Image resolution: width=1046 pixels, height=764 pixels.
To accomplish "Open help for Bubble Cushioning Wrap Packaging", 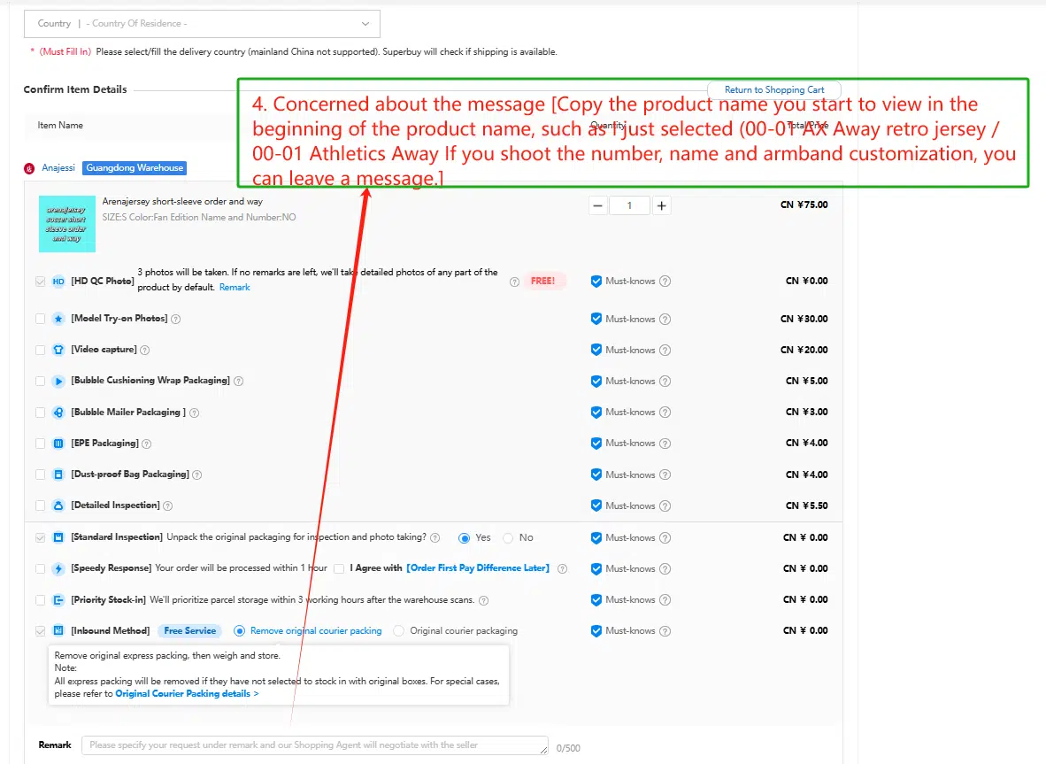I will point(238,381).
